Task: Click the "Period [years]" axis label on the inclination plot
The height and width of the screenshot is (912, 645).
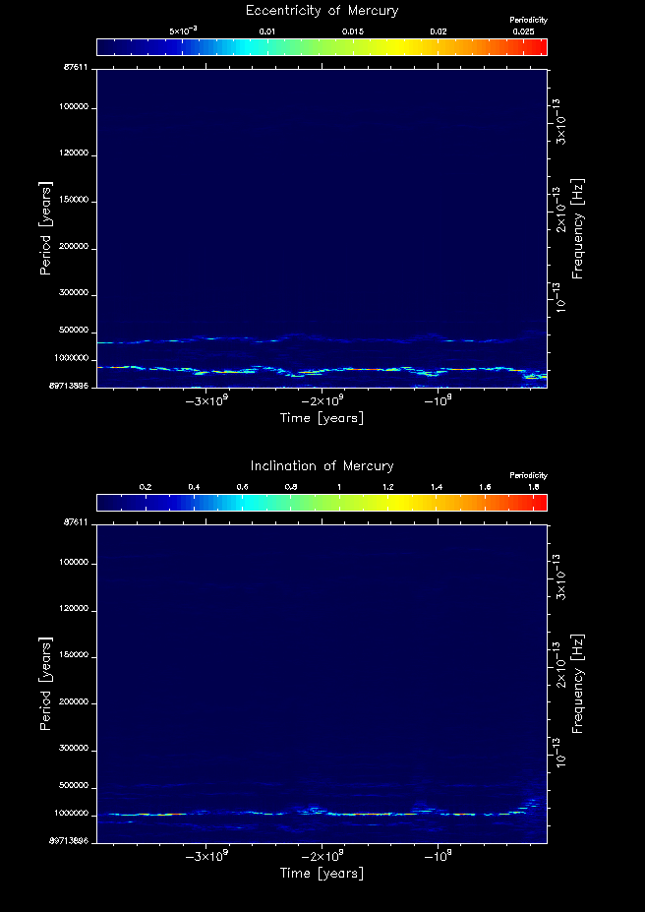Action: [x=45, y=683]
